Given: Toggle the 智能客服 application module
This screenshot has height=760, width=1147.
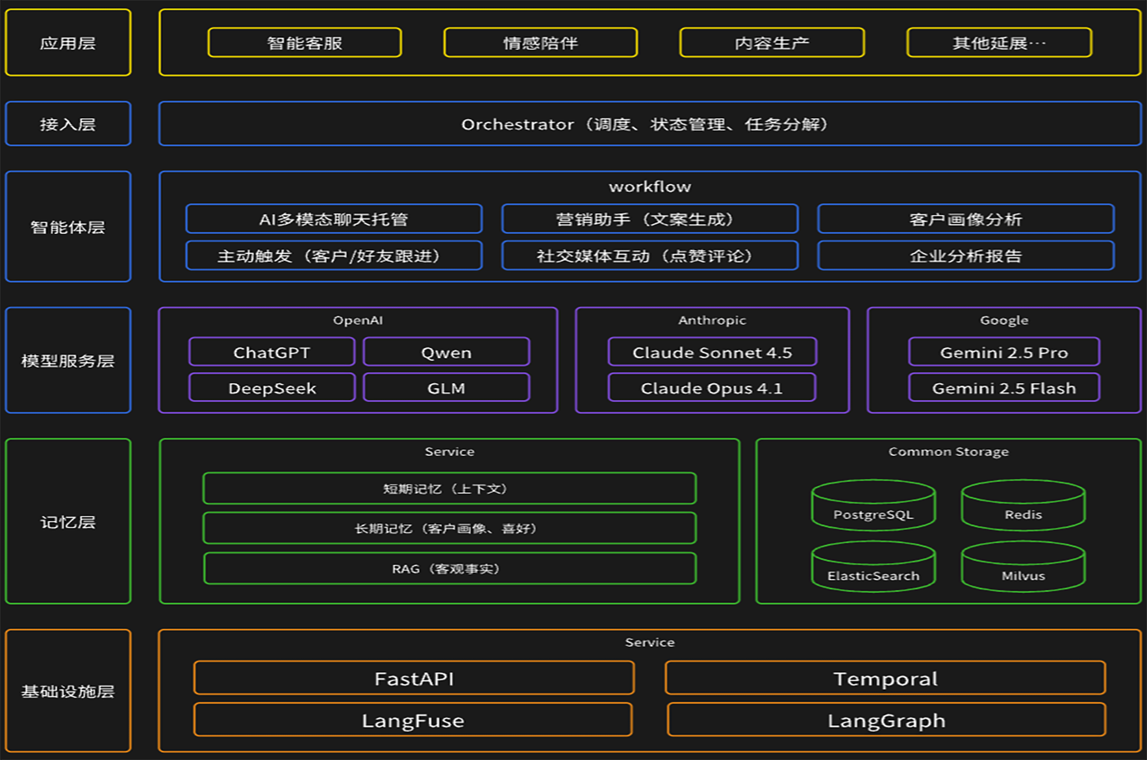Looking at the screenshot, I should [304, 43].
